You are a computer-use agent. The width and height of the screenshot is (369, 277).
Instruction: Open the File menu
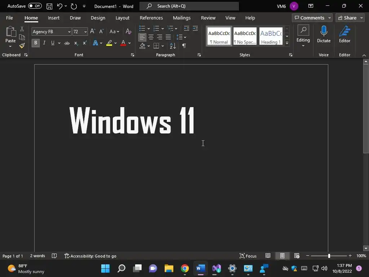click(x=9, y=18)
